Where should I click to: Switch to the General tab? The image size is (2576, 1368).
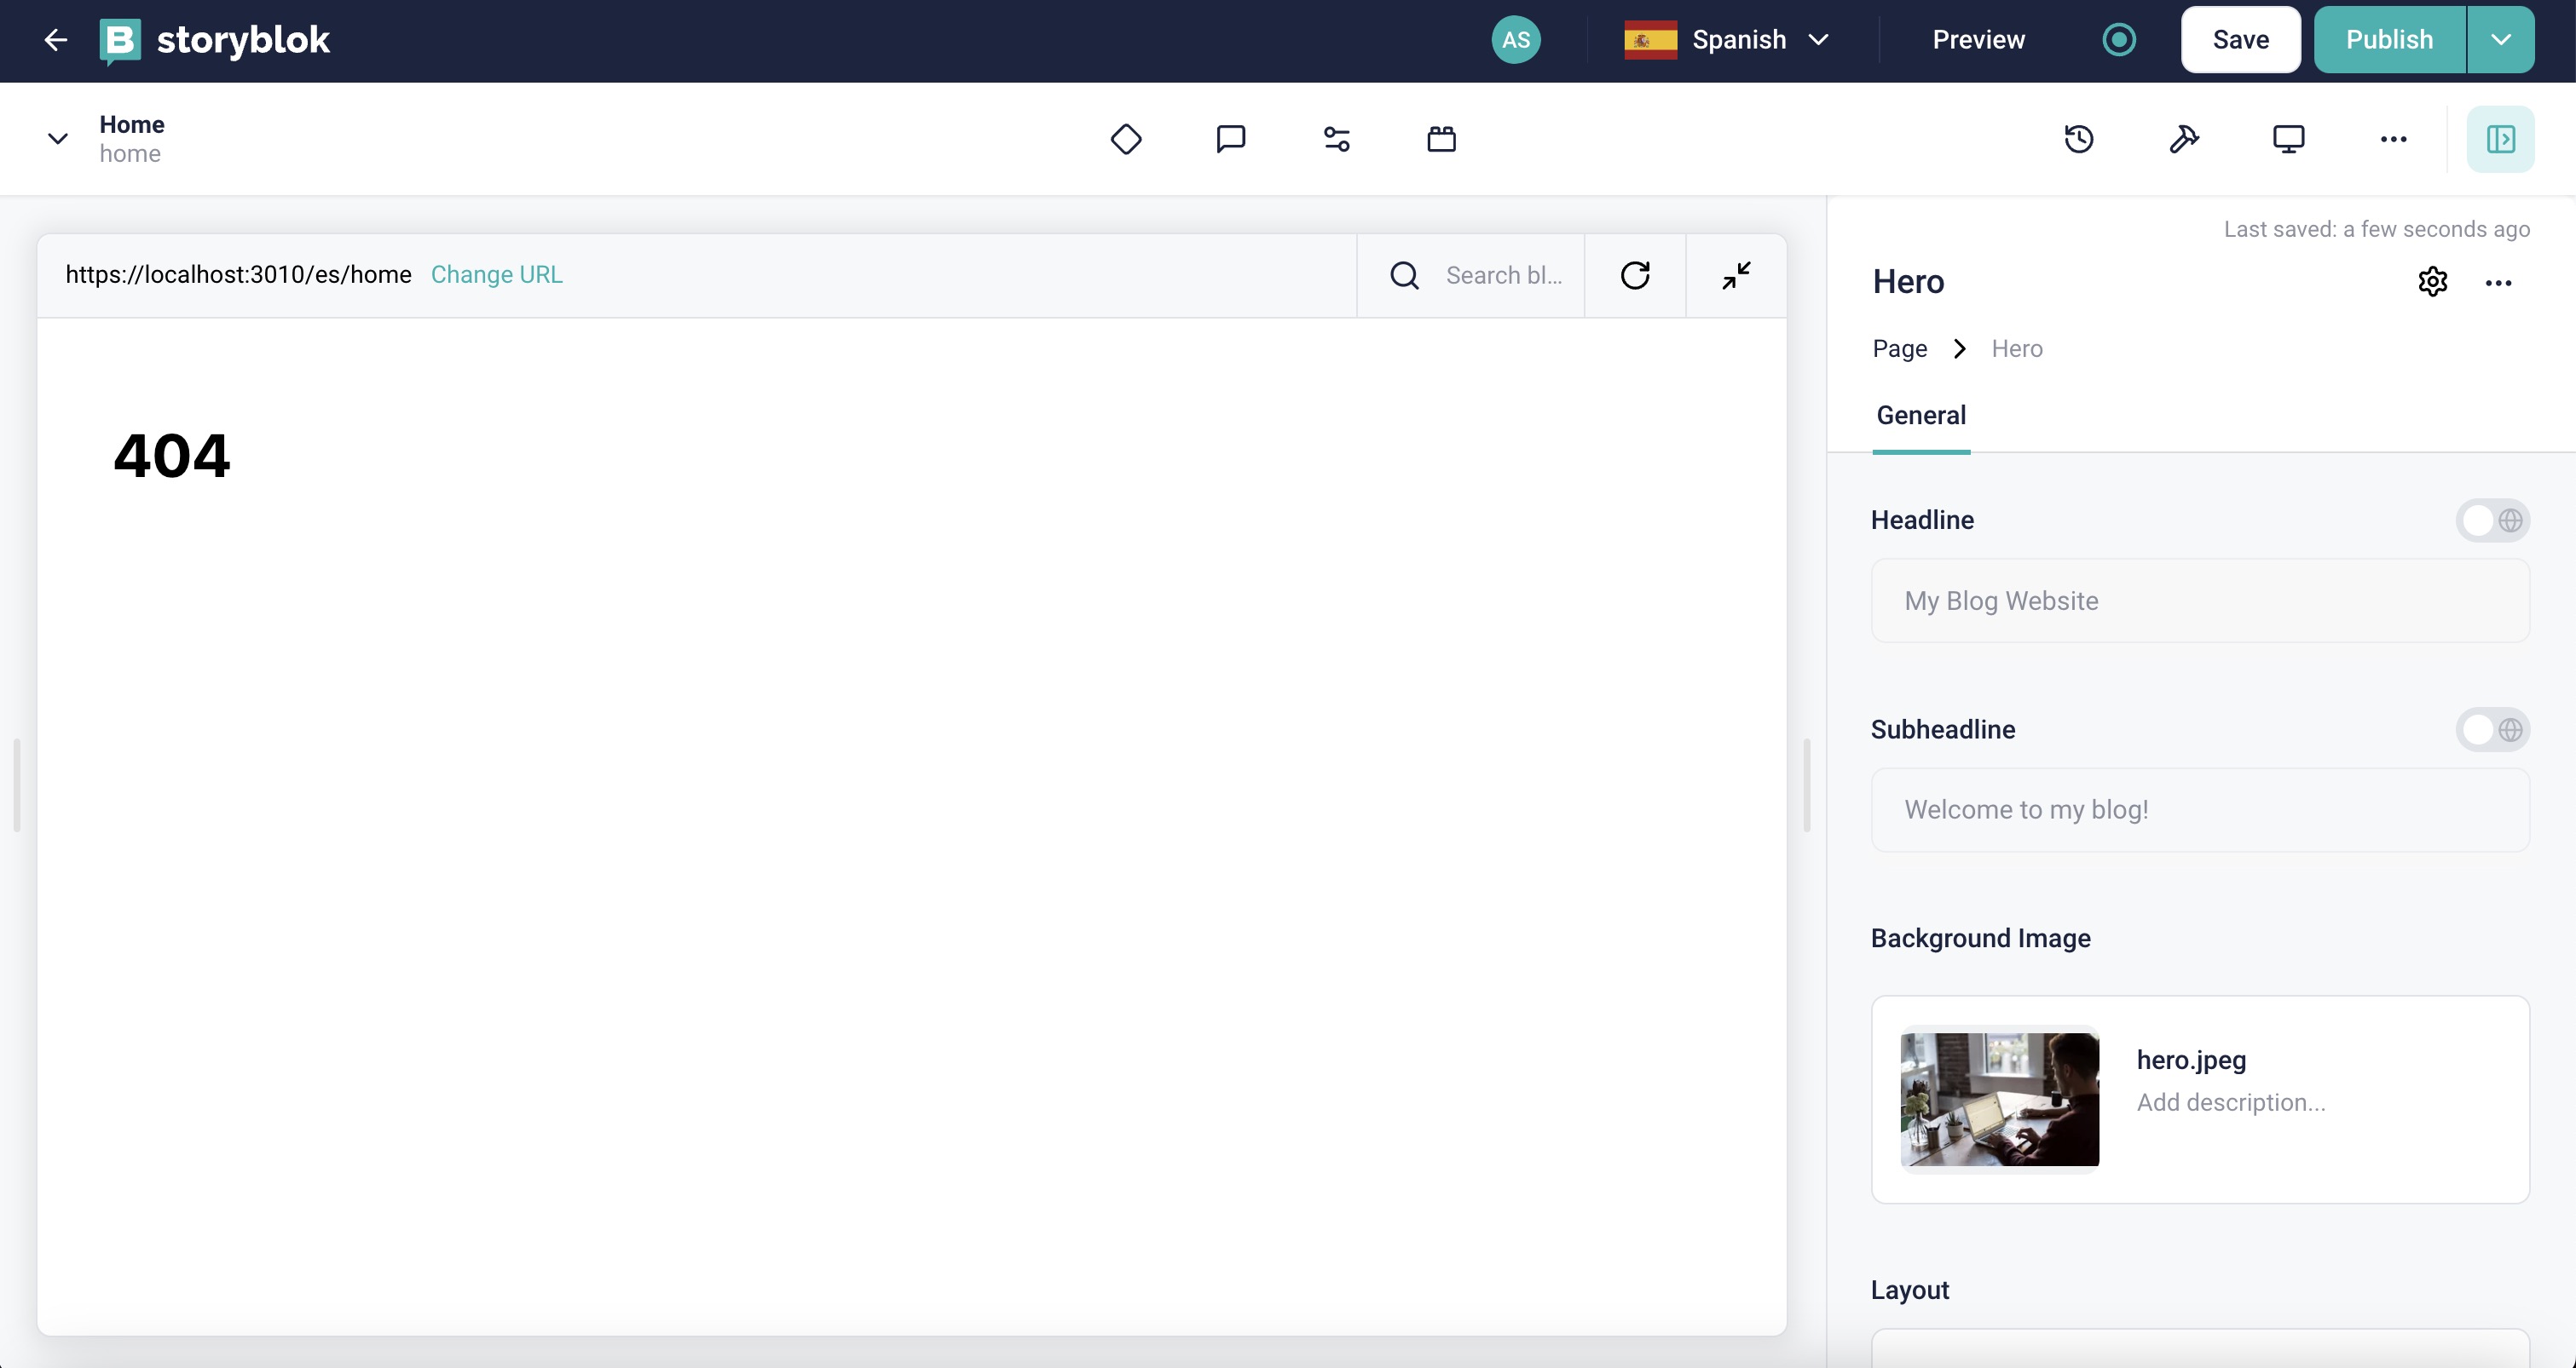[1921, 415]
